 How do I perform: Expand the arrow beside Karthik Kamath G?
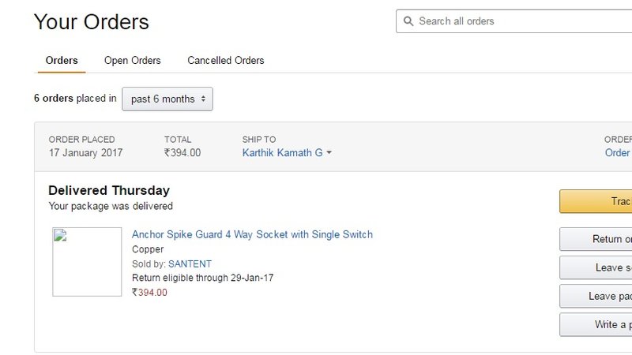coord(329,153)
